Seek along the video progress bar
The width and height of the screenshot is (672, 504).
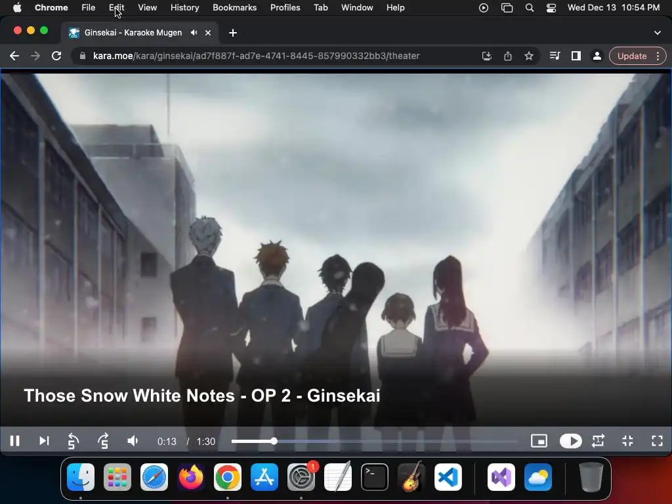point(375,441)
